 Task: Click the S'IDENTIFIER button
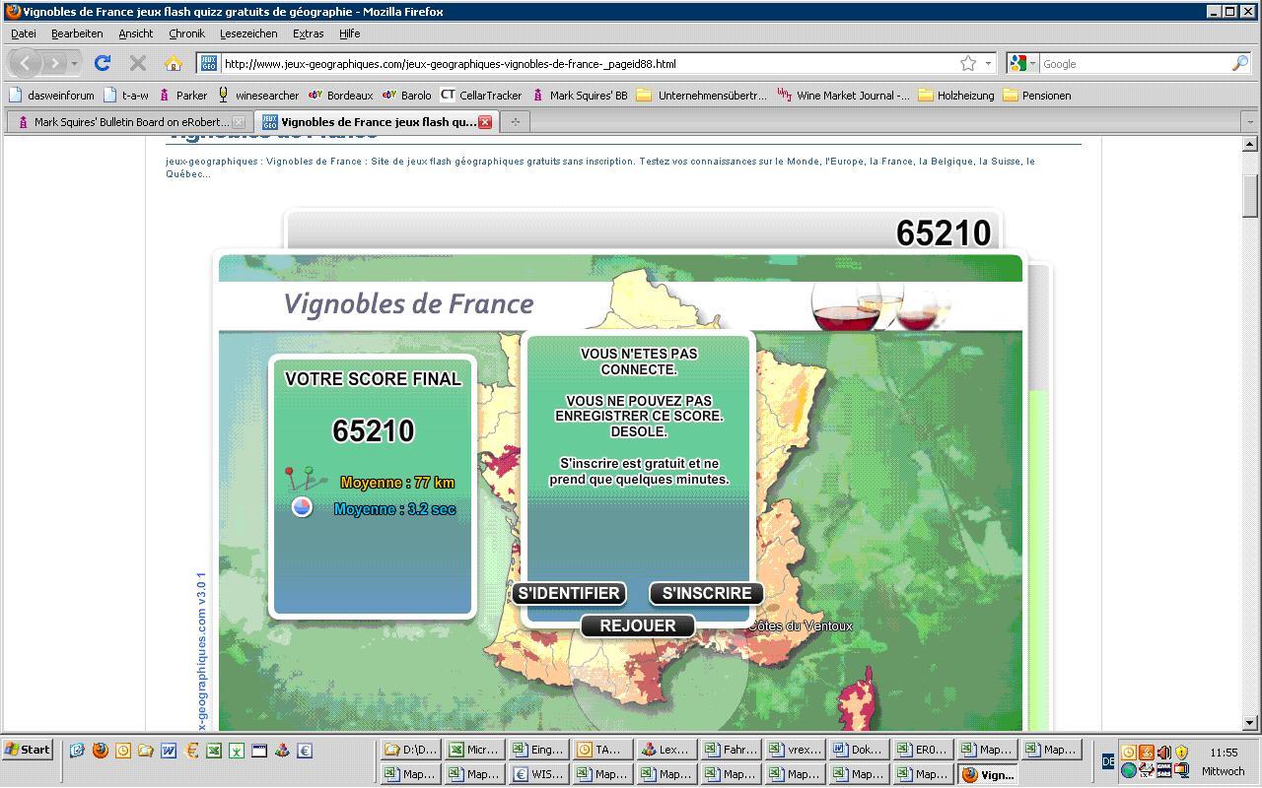[x=568, y=593]
